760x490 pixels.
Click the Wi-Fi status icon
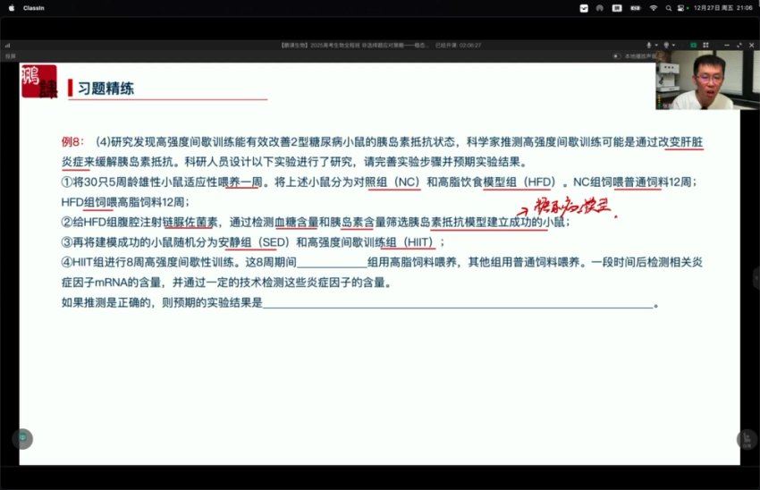(654, 8)
